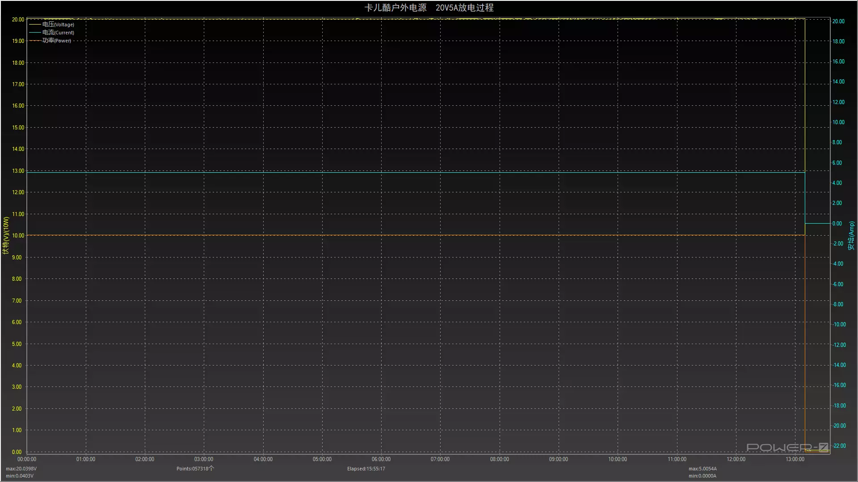Screen dimensions: 858x482
Task: Click the 11:00:00 time axis label
Action: click(677, 459)
